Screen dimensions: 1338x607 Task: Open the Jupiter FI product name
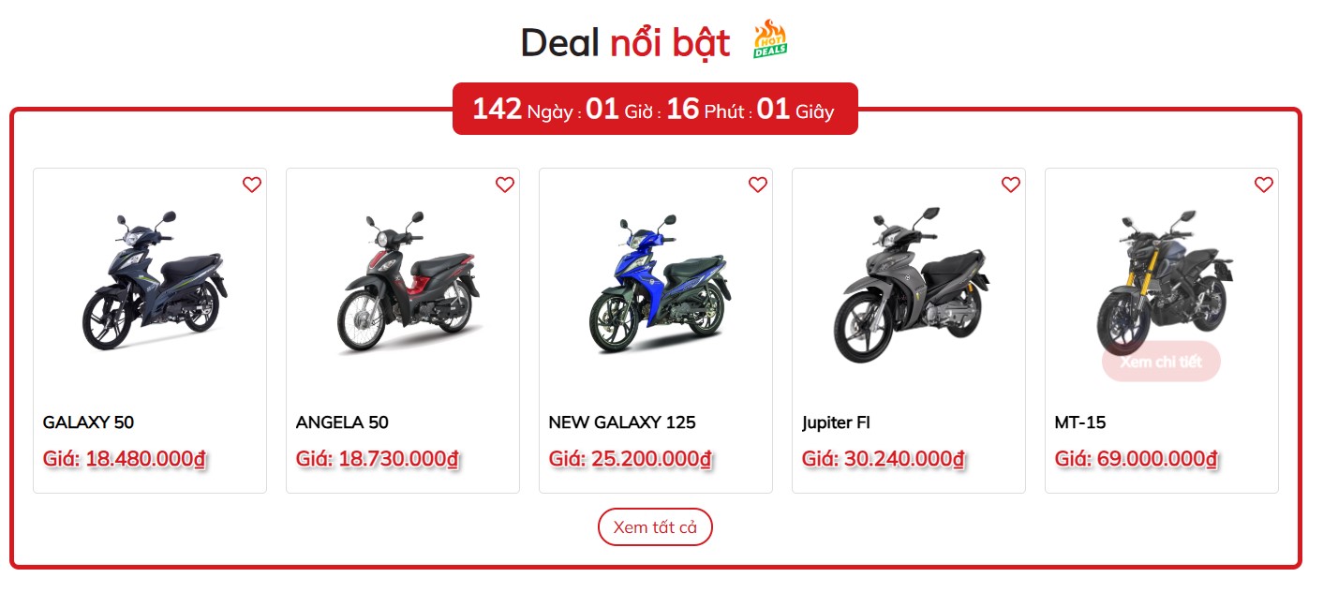836,422
